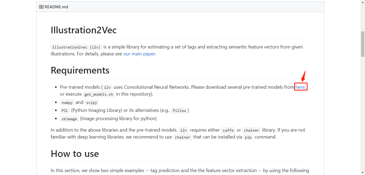Follow the 'here' link for pre-trained models

coord(300,87)
